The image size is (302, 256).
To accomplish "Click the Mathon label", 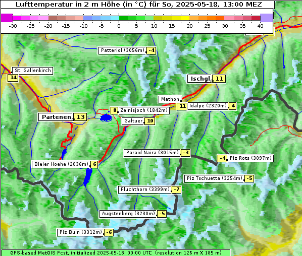I will tap(170, 99).
